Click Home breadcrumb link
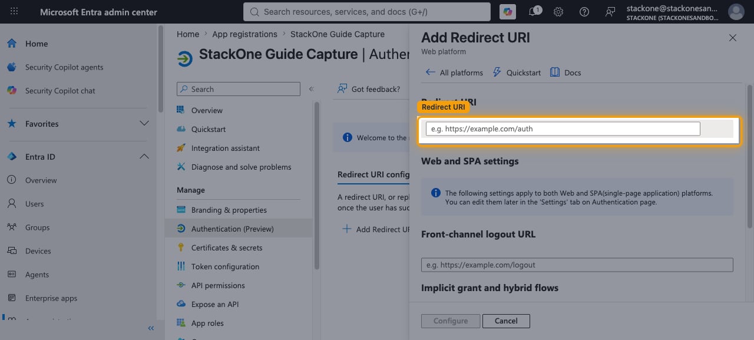The image size is (754, 340). (188, 34)
